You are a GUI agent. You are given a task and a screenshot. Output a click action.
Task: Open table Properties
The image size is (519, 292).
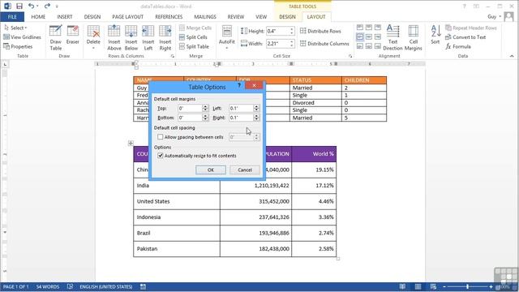pos(18,47)
